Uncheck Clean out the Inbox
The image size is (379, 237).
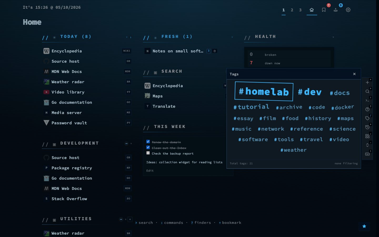[x=148, y=147]
